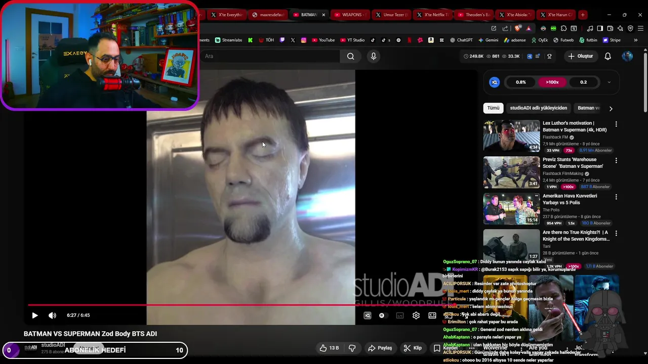Click the Brave VPN shield icon
The height and width of the screenshot is (364, 648).
pyautogui.click(x=630, y=28)
